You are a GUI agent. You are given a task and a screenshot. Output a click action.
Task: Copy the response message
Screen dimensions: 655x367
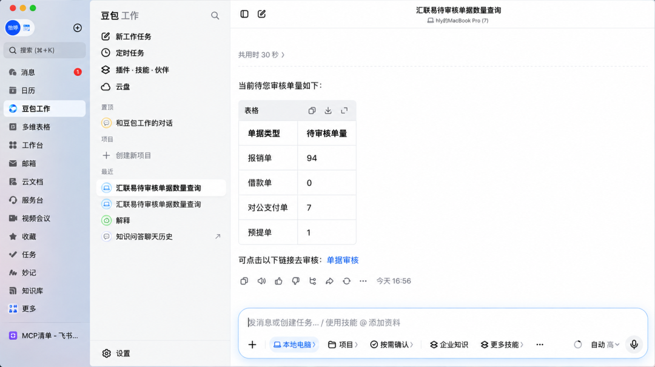[244, 281]
